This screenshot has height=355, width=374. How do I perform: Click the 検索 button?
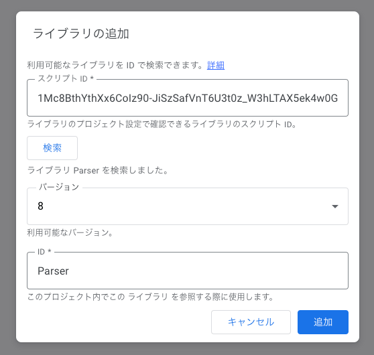pos(52,148)
